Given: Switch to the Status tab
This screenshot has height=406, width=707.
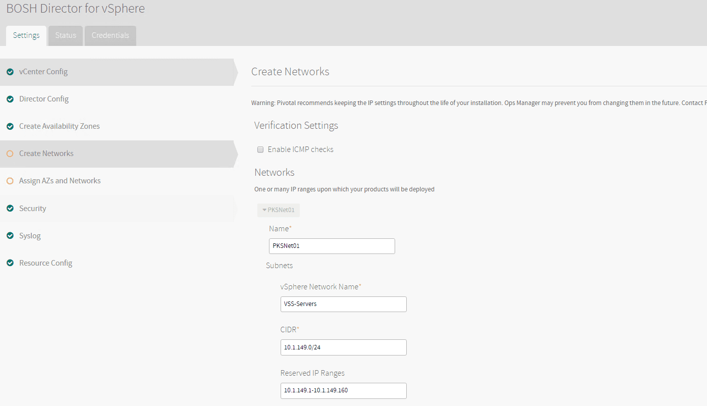Looking at the screenshot, I should click(x=66, y=35).
